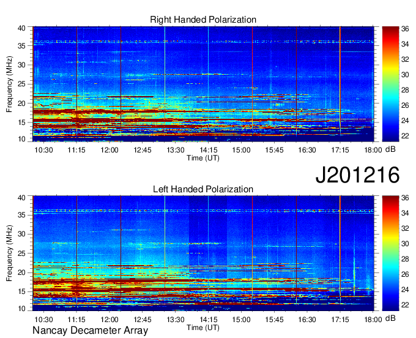Click the 36 value on bottom colorbar
The image size is (416, 338).
coord(405,198)
